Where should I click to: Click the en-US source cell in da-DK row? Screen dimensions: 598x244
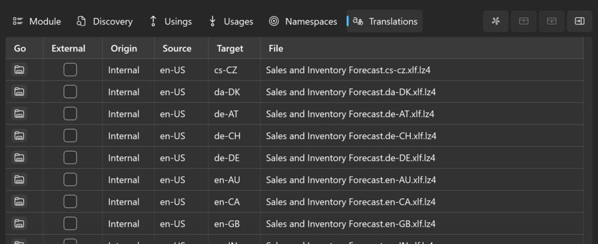(x=182, y=92)
